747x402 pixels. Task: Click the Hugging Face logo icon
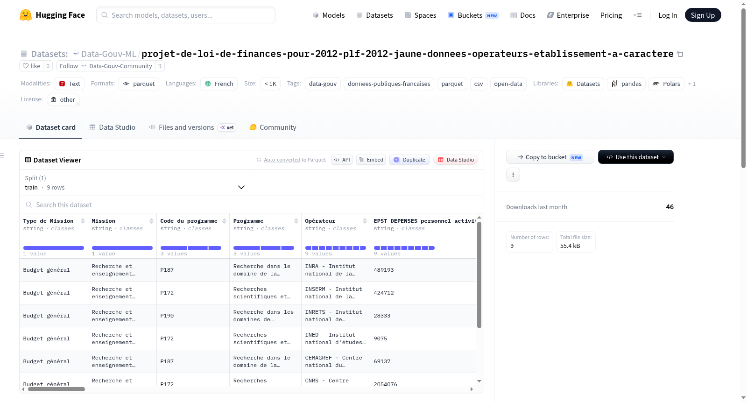[x=26, y=15]
